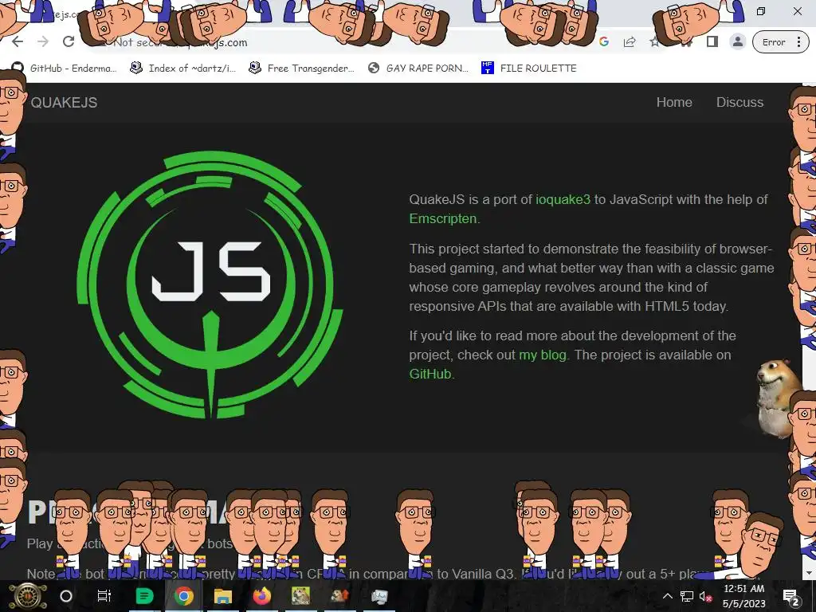This screenshot has width=816, height=612.
Task: Click the Cortana circle on taskbar
Action: (66, 596)
